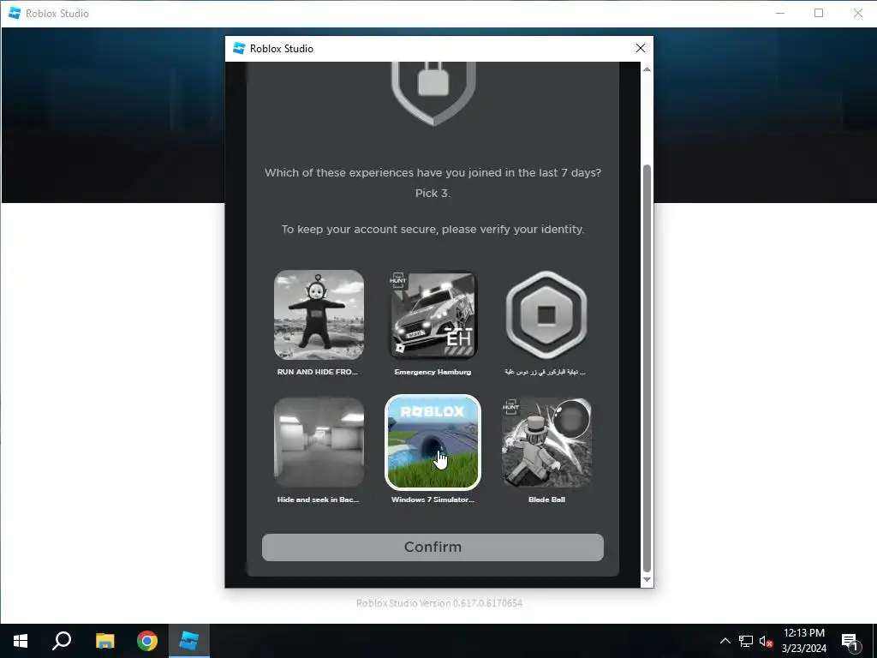
Task: Click the Blade Ball label text
Action: tap(546, 499)
